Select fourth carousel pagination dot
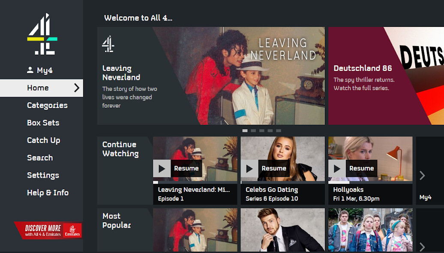 pos(270,130)
